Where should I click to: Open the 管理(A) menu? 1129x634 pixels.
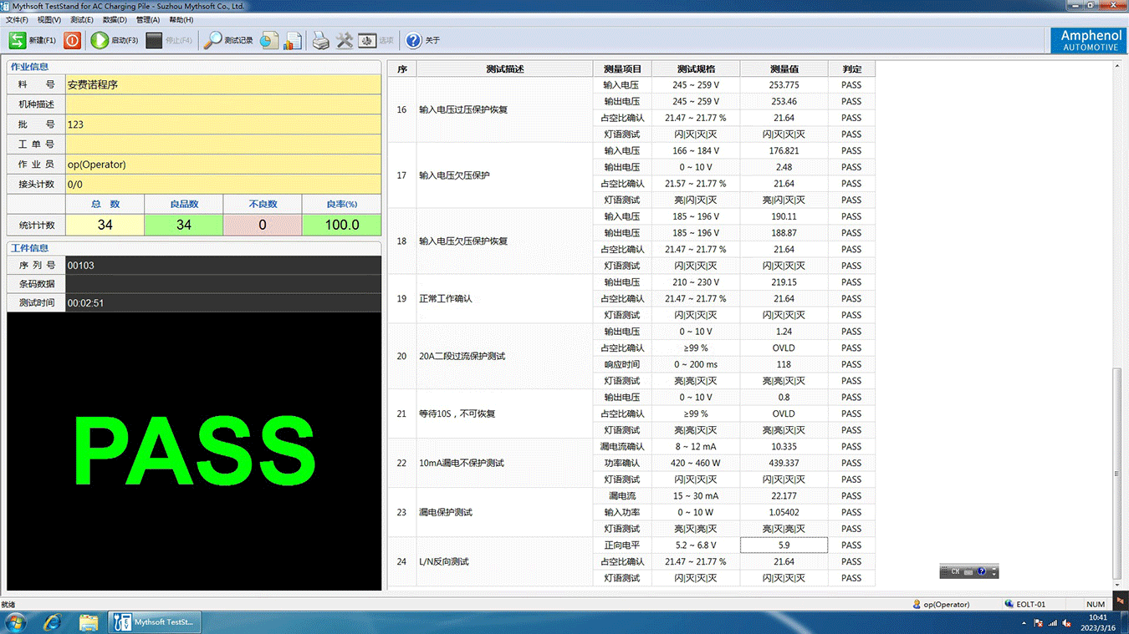click(x=147, y=19)
